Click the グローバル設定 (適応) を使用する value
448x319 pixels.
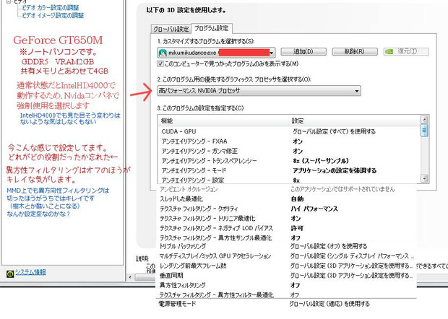pos(329,304)
